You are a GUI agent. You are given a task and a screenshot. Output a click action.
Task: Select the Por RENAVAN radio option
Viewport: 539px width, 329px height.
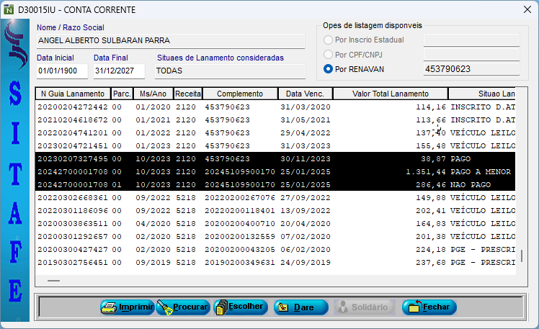tap(329, 69)
